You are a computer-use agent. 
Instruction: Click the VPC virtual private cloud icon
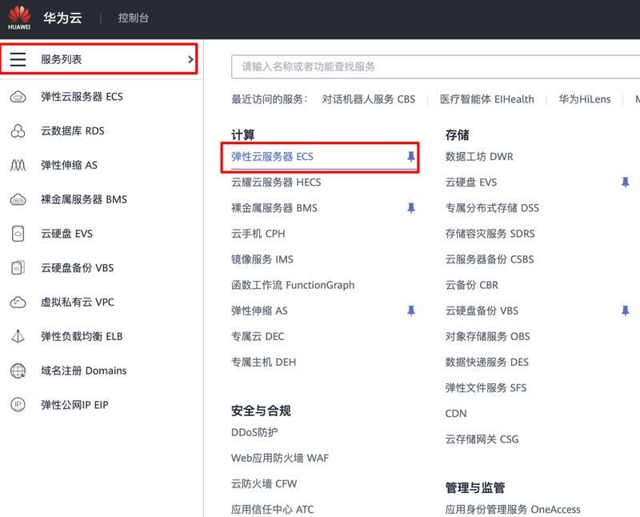pyautogui.click(x=18, y=303)
